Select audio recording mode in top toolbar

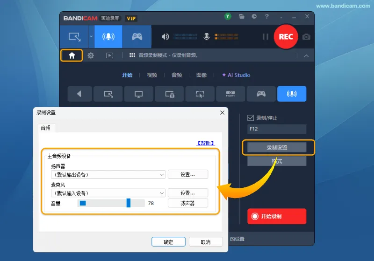coord(108,37)
